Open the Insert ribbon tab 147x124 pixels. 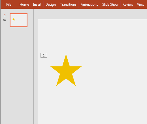tap(37, 5)
